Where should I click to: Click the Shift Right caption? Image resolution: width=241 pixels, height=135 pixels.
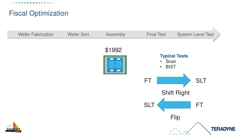[176, 93]
